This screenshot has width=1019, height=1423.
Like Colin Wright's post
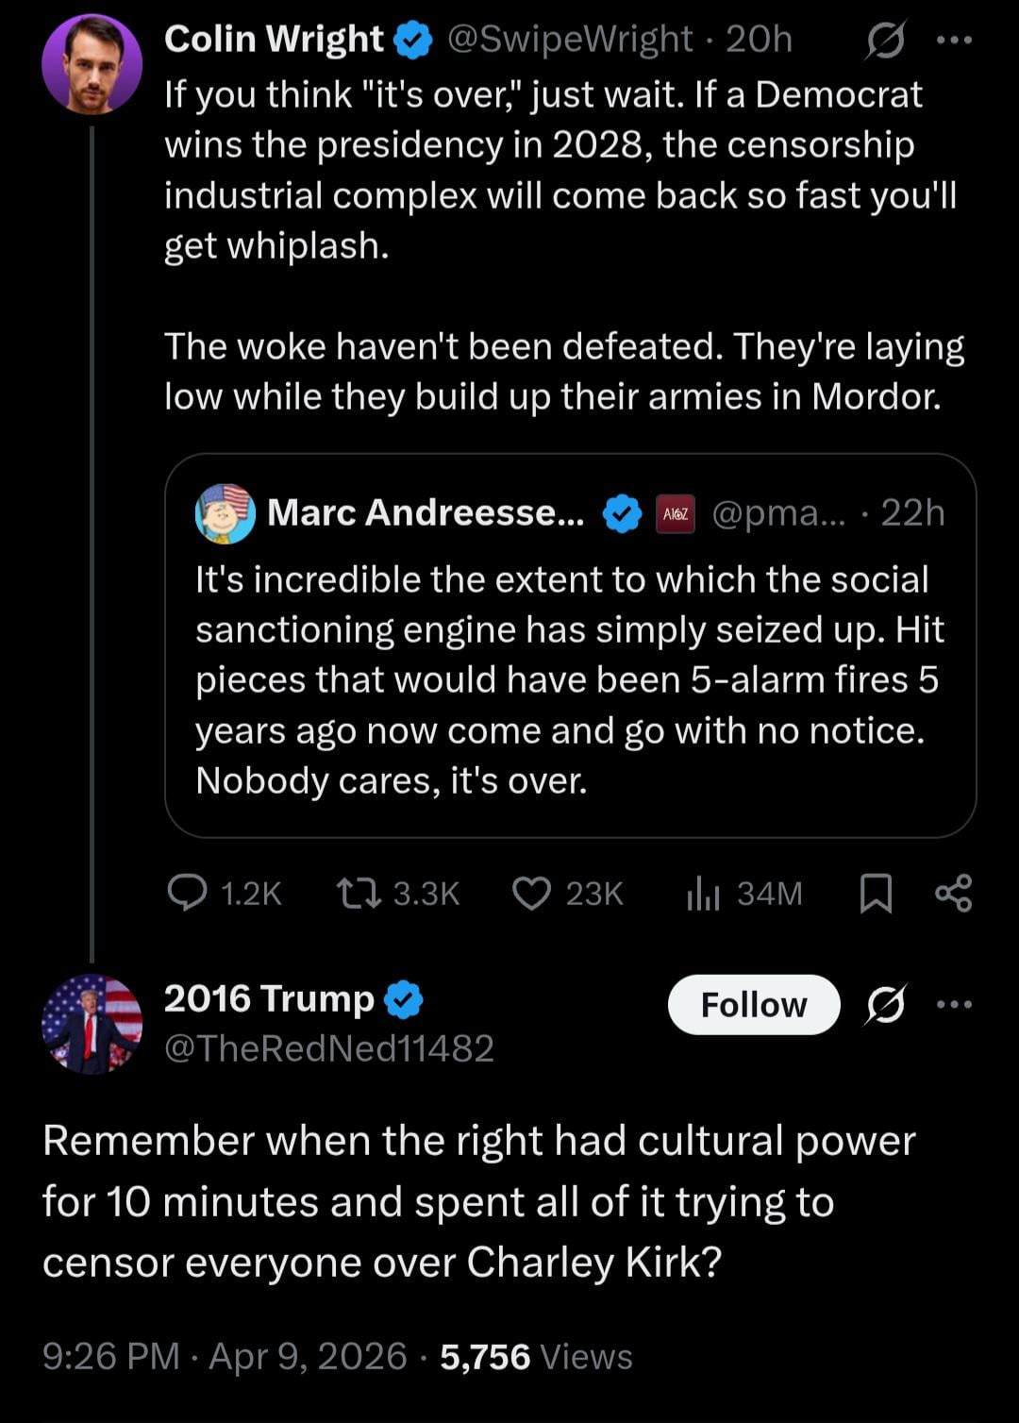click(531, 893)
